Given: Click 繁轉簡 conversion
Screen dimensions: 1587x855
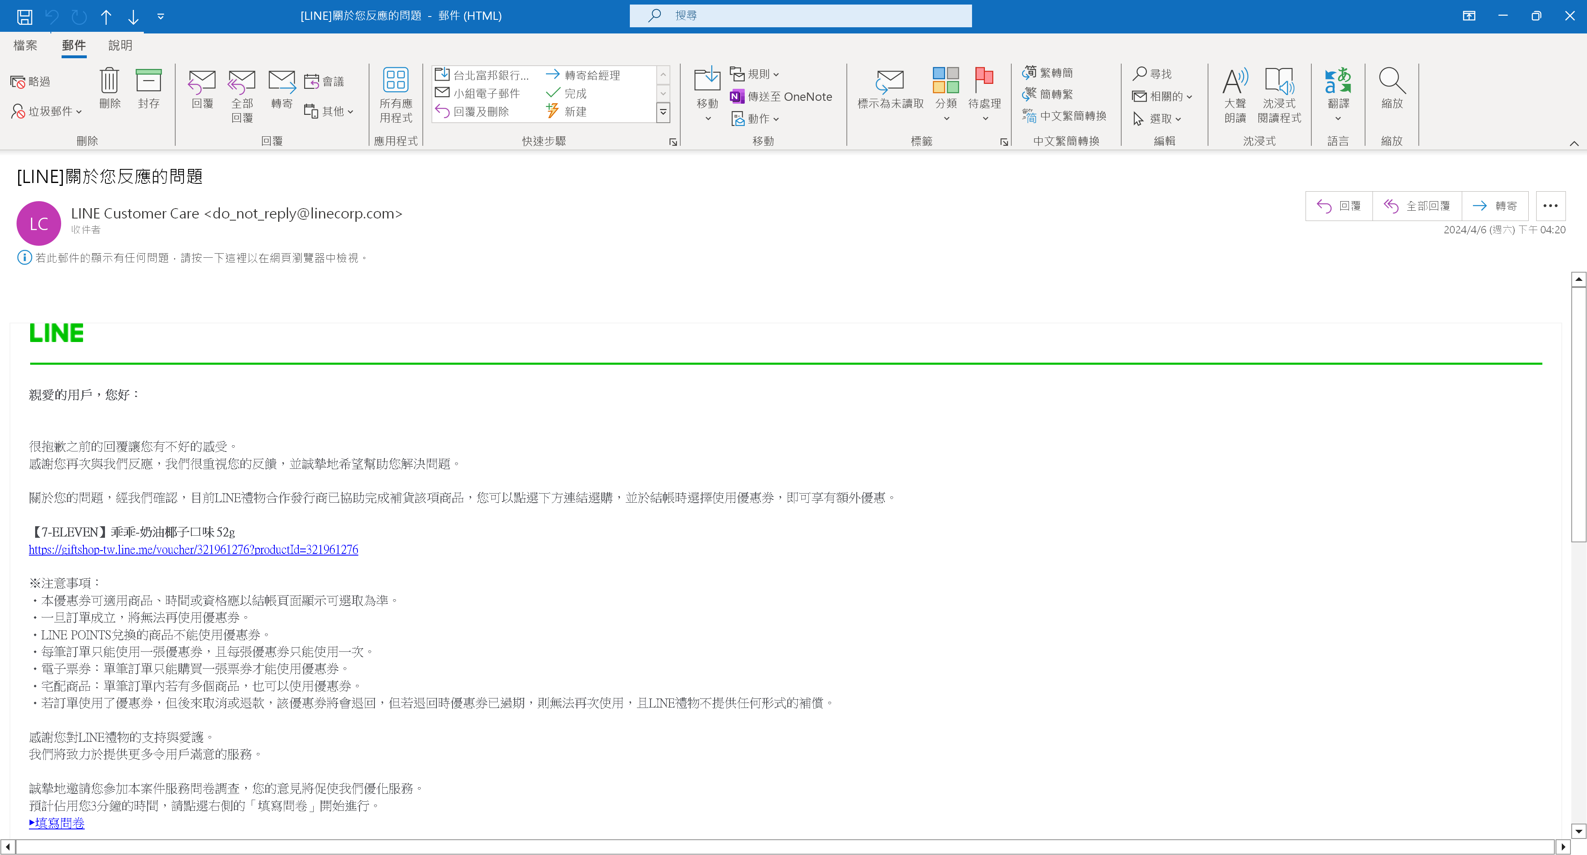Looking at the screenshot, I should click(x=1048, y=73).
